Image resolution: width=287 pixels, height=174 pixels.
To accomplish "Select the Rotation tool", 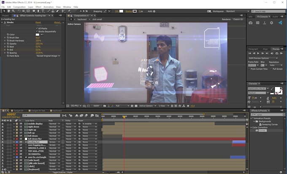I will point(19,11).
